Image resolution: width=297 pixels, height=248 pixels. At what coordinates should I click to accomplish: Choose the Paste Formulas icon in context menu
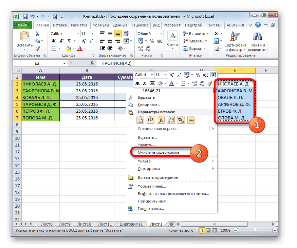pyautogui.click(x=161, y=120)
